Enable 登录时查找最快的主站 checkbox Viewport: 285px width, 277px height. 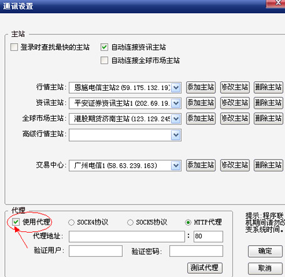[14, 47]
